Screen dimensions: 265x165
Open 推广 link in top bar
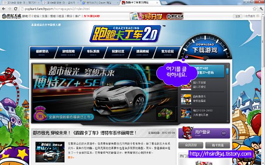[x=78, y=16]
